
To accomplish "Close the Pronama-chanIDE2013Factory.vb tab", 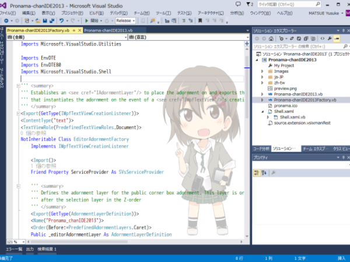I will 79,30.
